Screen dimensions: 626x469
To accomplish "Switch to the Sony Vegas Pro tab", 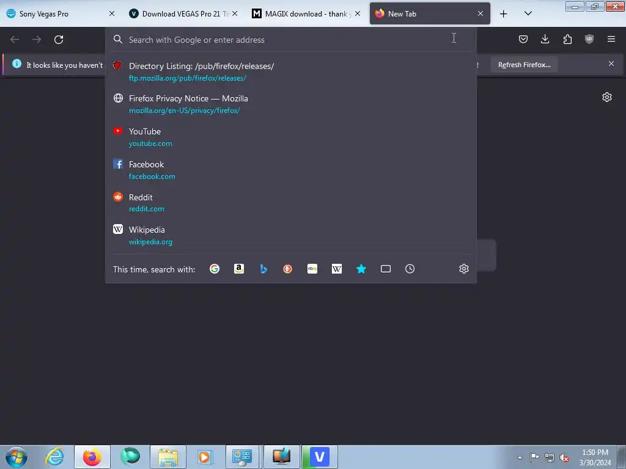I will (61, 13).
